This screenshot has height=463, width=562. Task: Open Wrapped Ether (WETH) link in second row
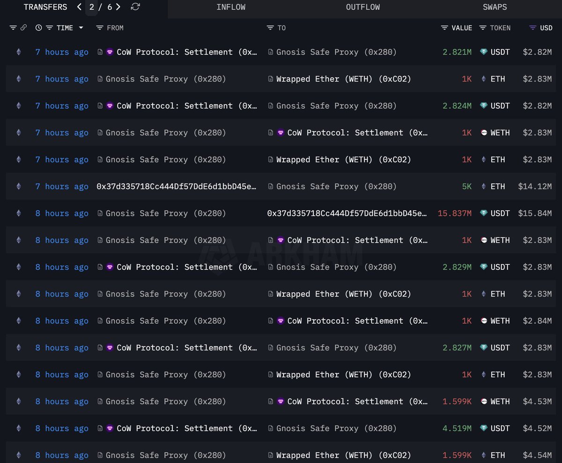point(343,79)
